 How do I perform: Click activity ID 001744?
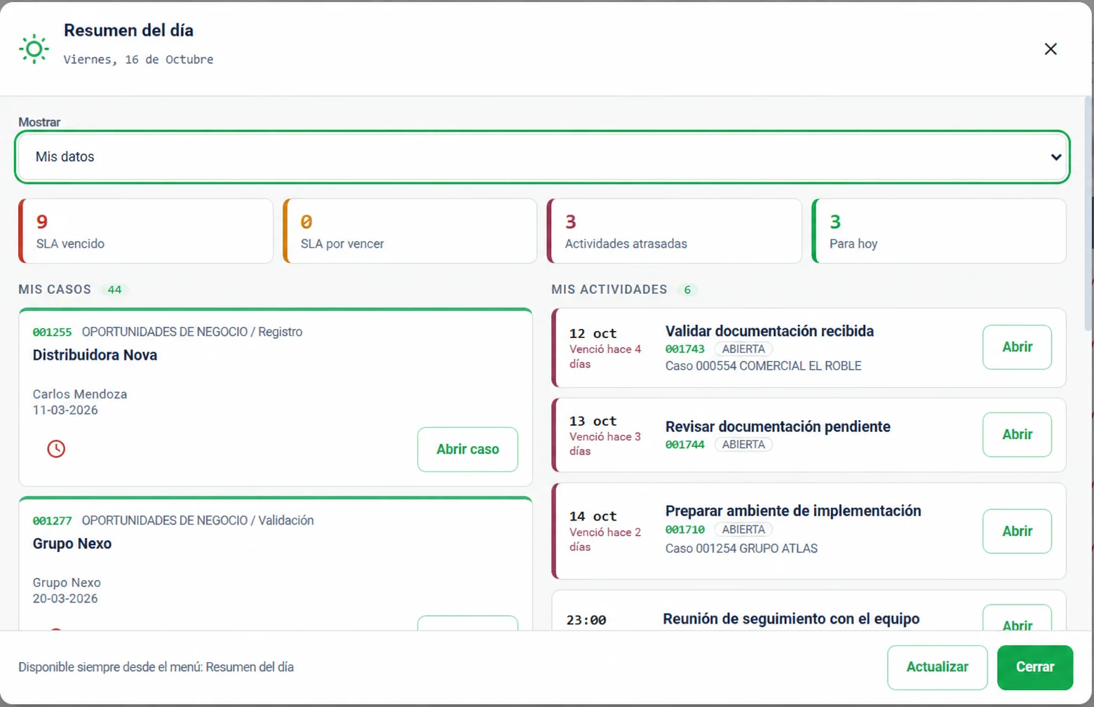[685, 445]
